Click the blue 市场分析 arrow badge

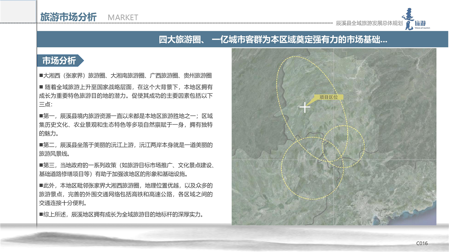60,61
